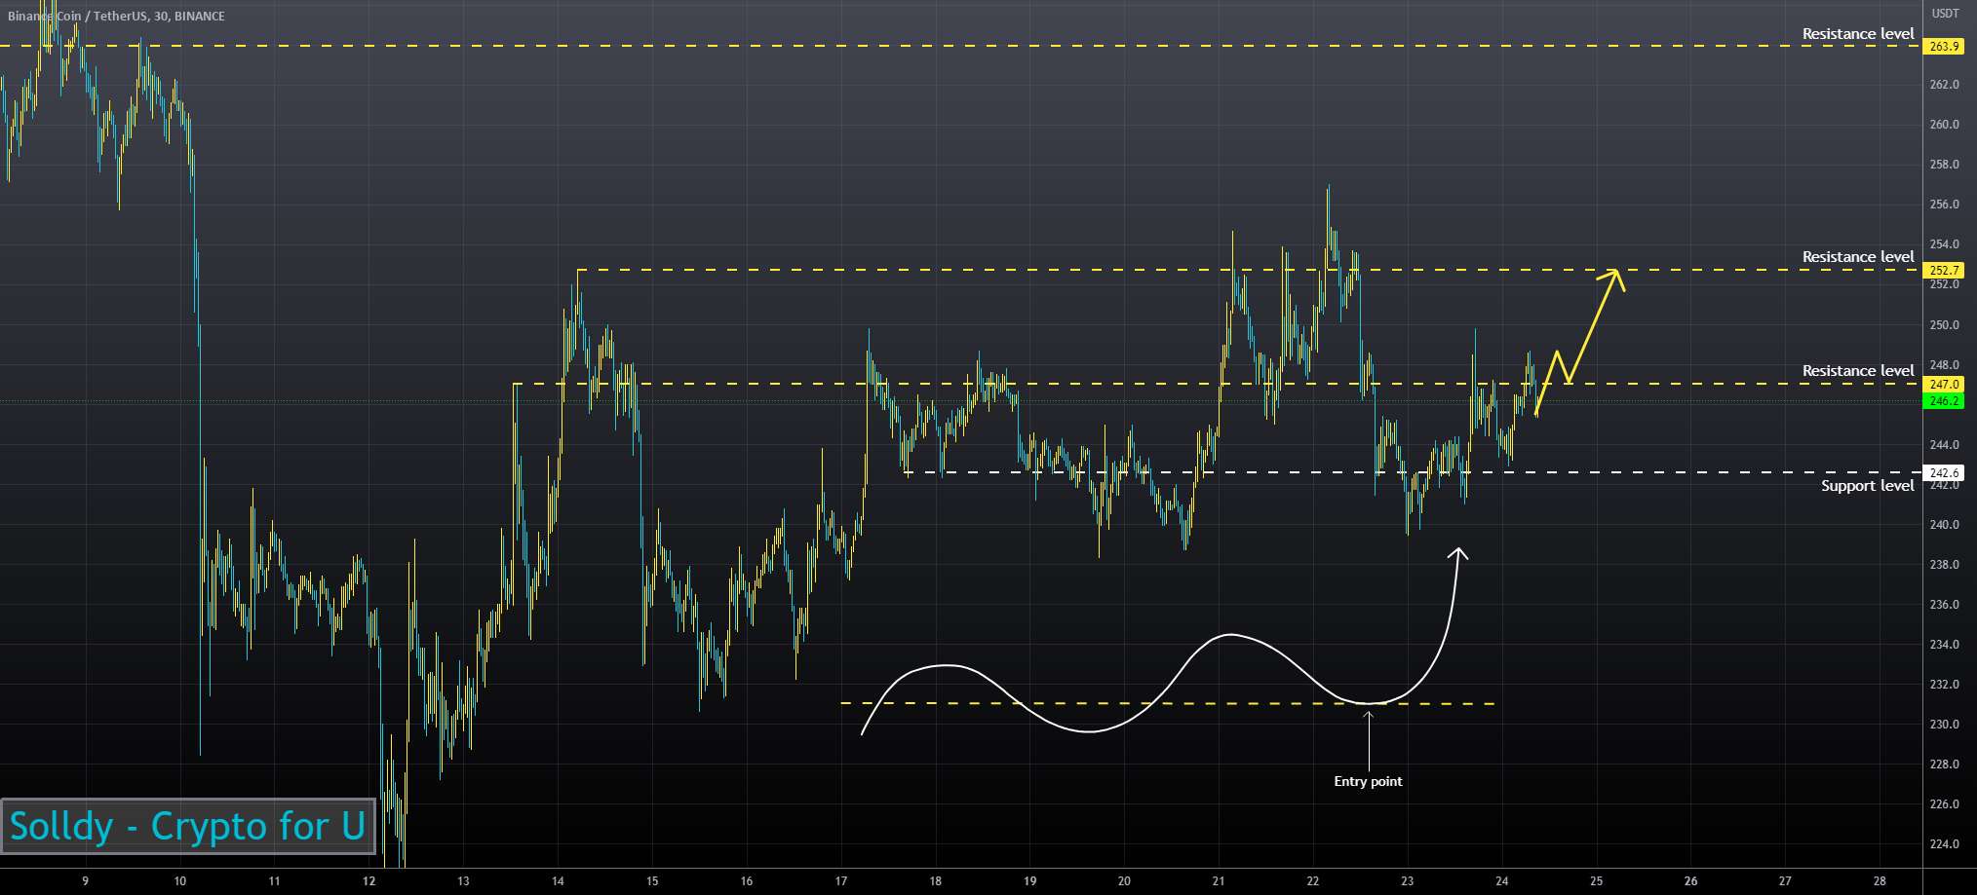
Task: Click the 248.0 value on price axis
Action: tap(1944, 365)
